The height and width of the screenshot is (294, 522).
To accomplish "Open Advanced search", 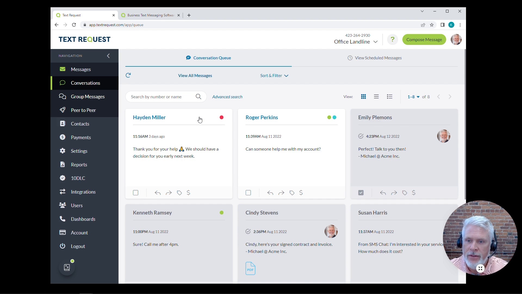I will pyautogui.click(x=228, y=97).
